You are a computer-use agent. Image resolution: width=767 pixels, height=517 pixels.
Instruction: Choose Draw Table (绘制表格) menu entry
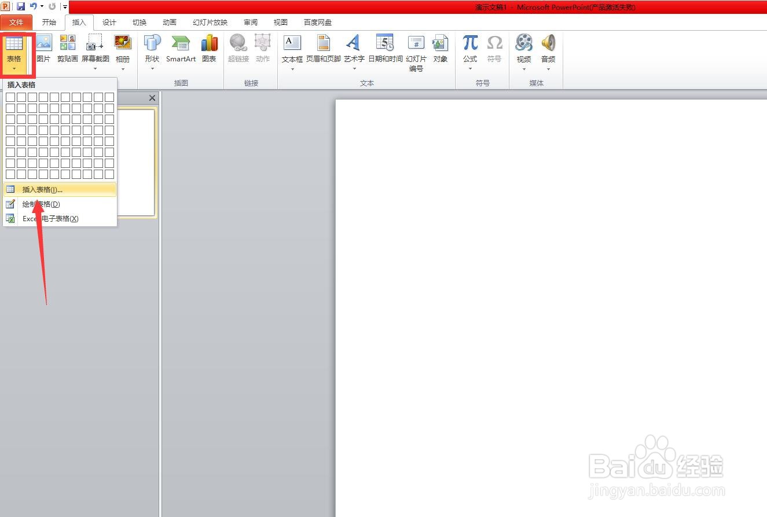60,204
